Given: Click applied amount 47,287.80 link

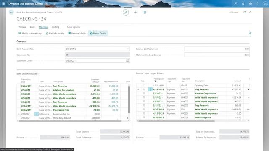Looking at the screenshot, I should [x=113, y=86].
